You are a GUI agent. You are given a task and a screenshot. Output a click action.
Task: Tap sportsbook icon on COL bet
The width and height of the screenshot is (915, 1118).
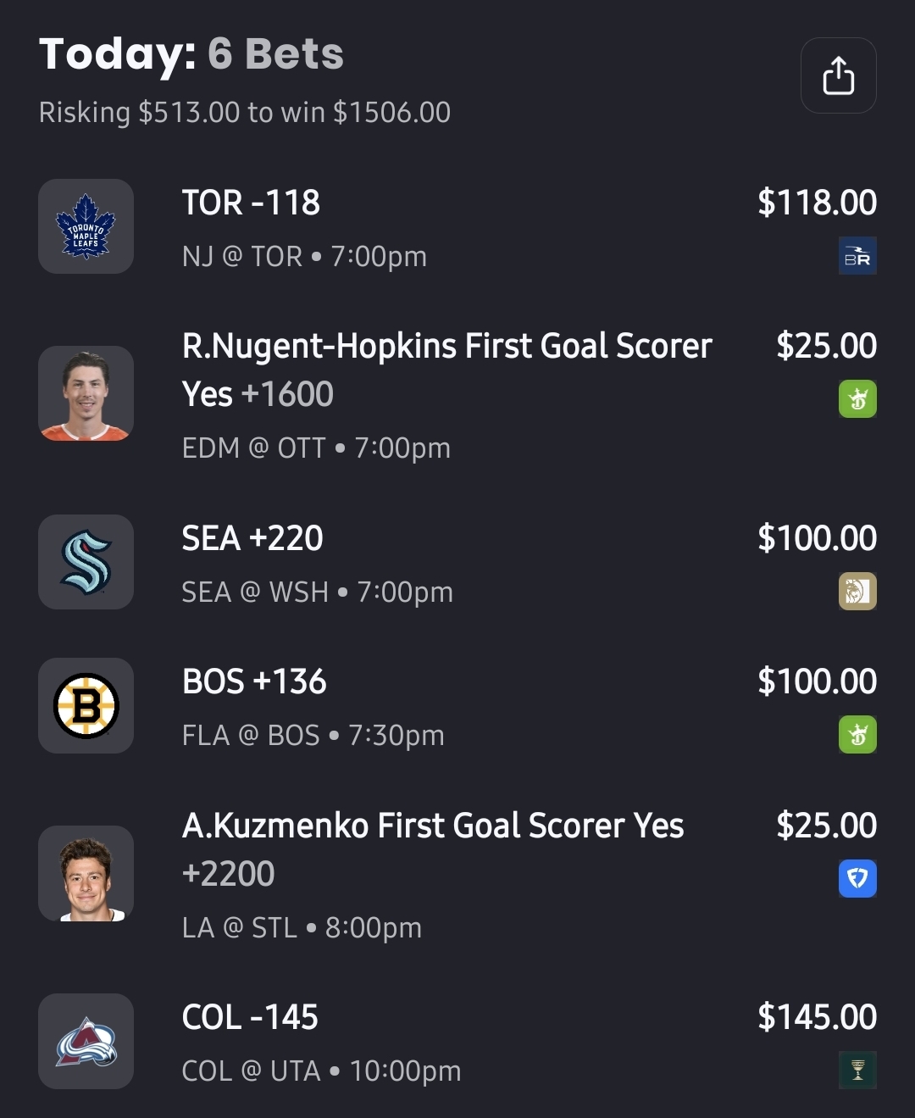(857, 1071)
